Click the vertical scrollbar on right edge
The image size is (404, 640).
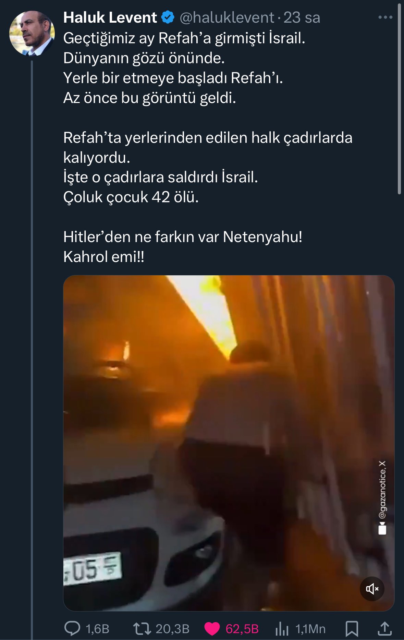click(399, 100)
